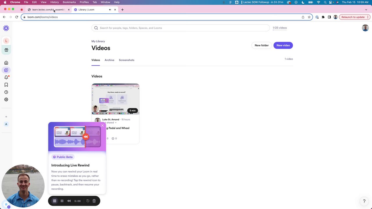Reload the page
Screen dimensions: 372x209
tap(17, 17)
